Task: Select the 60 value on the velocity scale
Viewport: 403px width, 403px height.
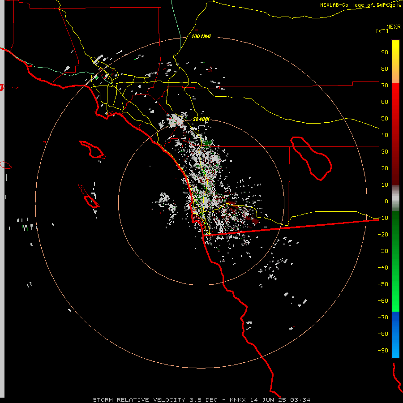Action: (385, 102)
